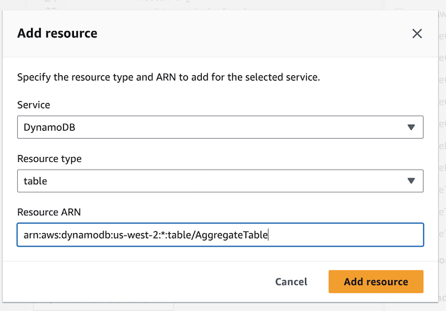Screen dimensions: 446x311
Task: Close the Add resource dialog
Action: click(417, 34)
